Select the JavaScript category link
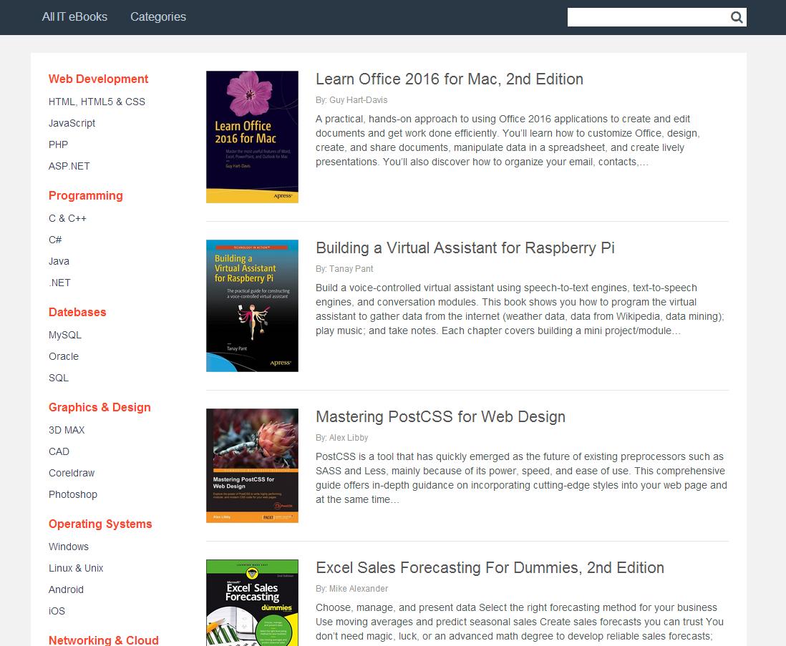786x646 pixels. tap(72, 123)
